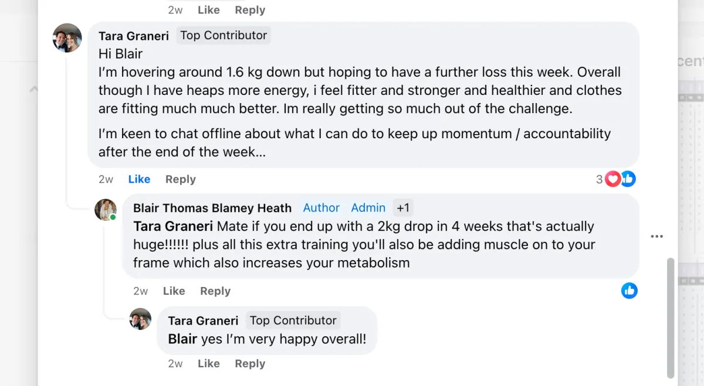Image resolution: width=704 pixels, height=386 pixels.
Task: Click the Admin badge on Blair's reply
Action: [x=368, y=208]
